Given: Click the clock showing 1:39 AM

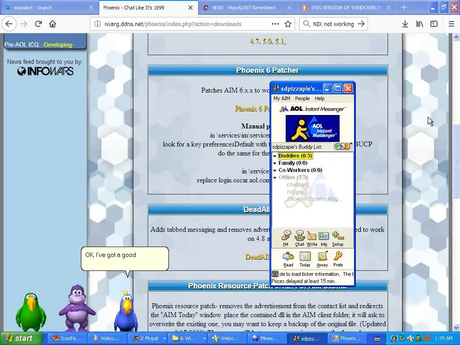Looking at the screenshot, I should [443, 338].
